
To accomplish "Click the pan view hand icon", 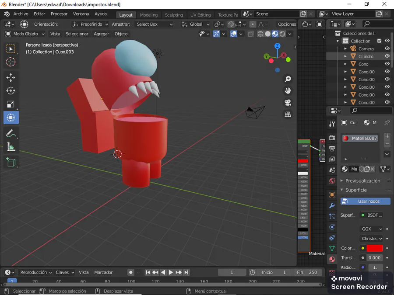I will [288, 91].
